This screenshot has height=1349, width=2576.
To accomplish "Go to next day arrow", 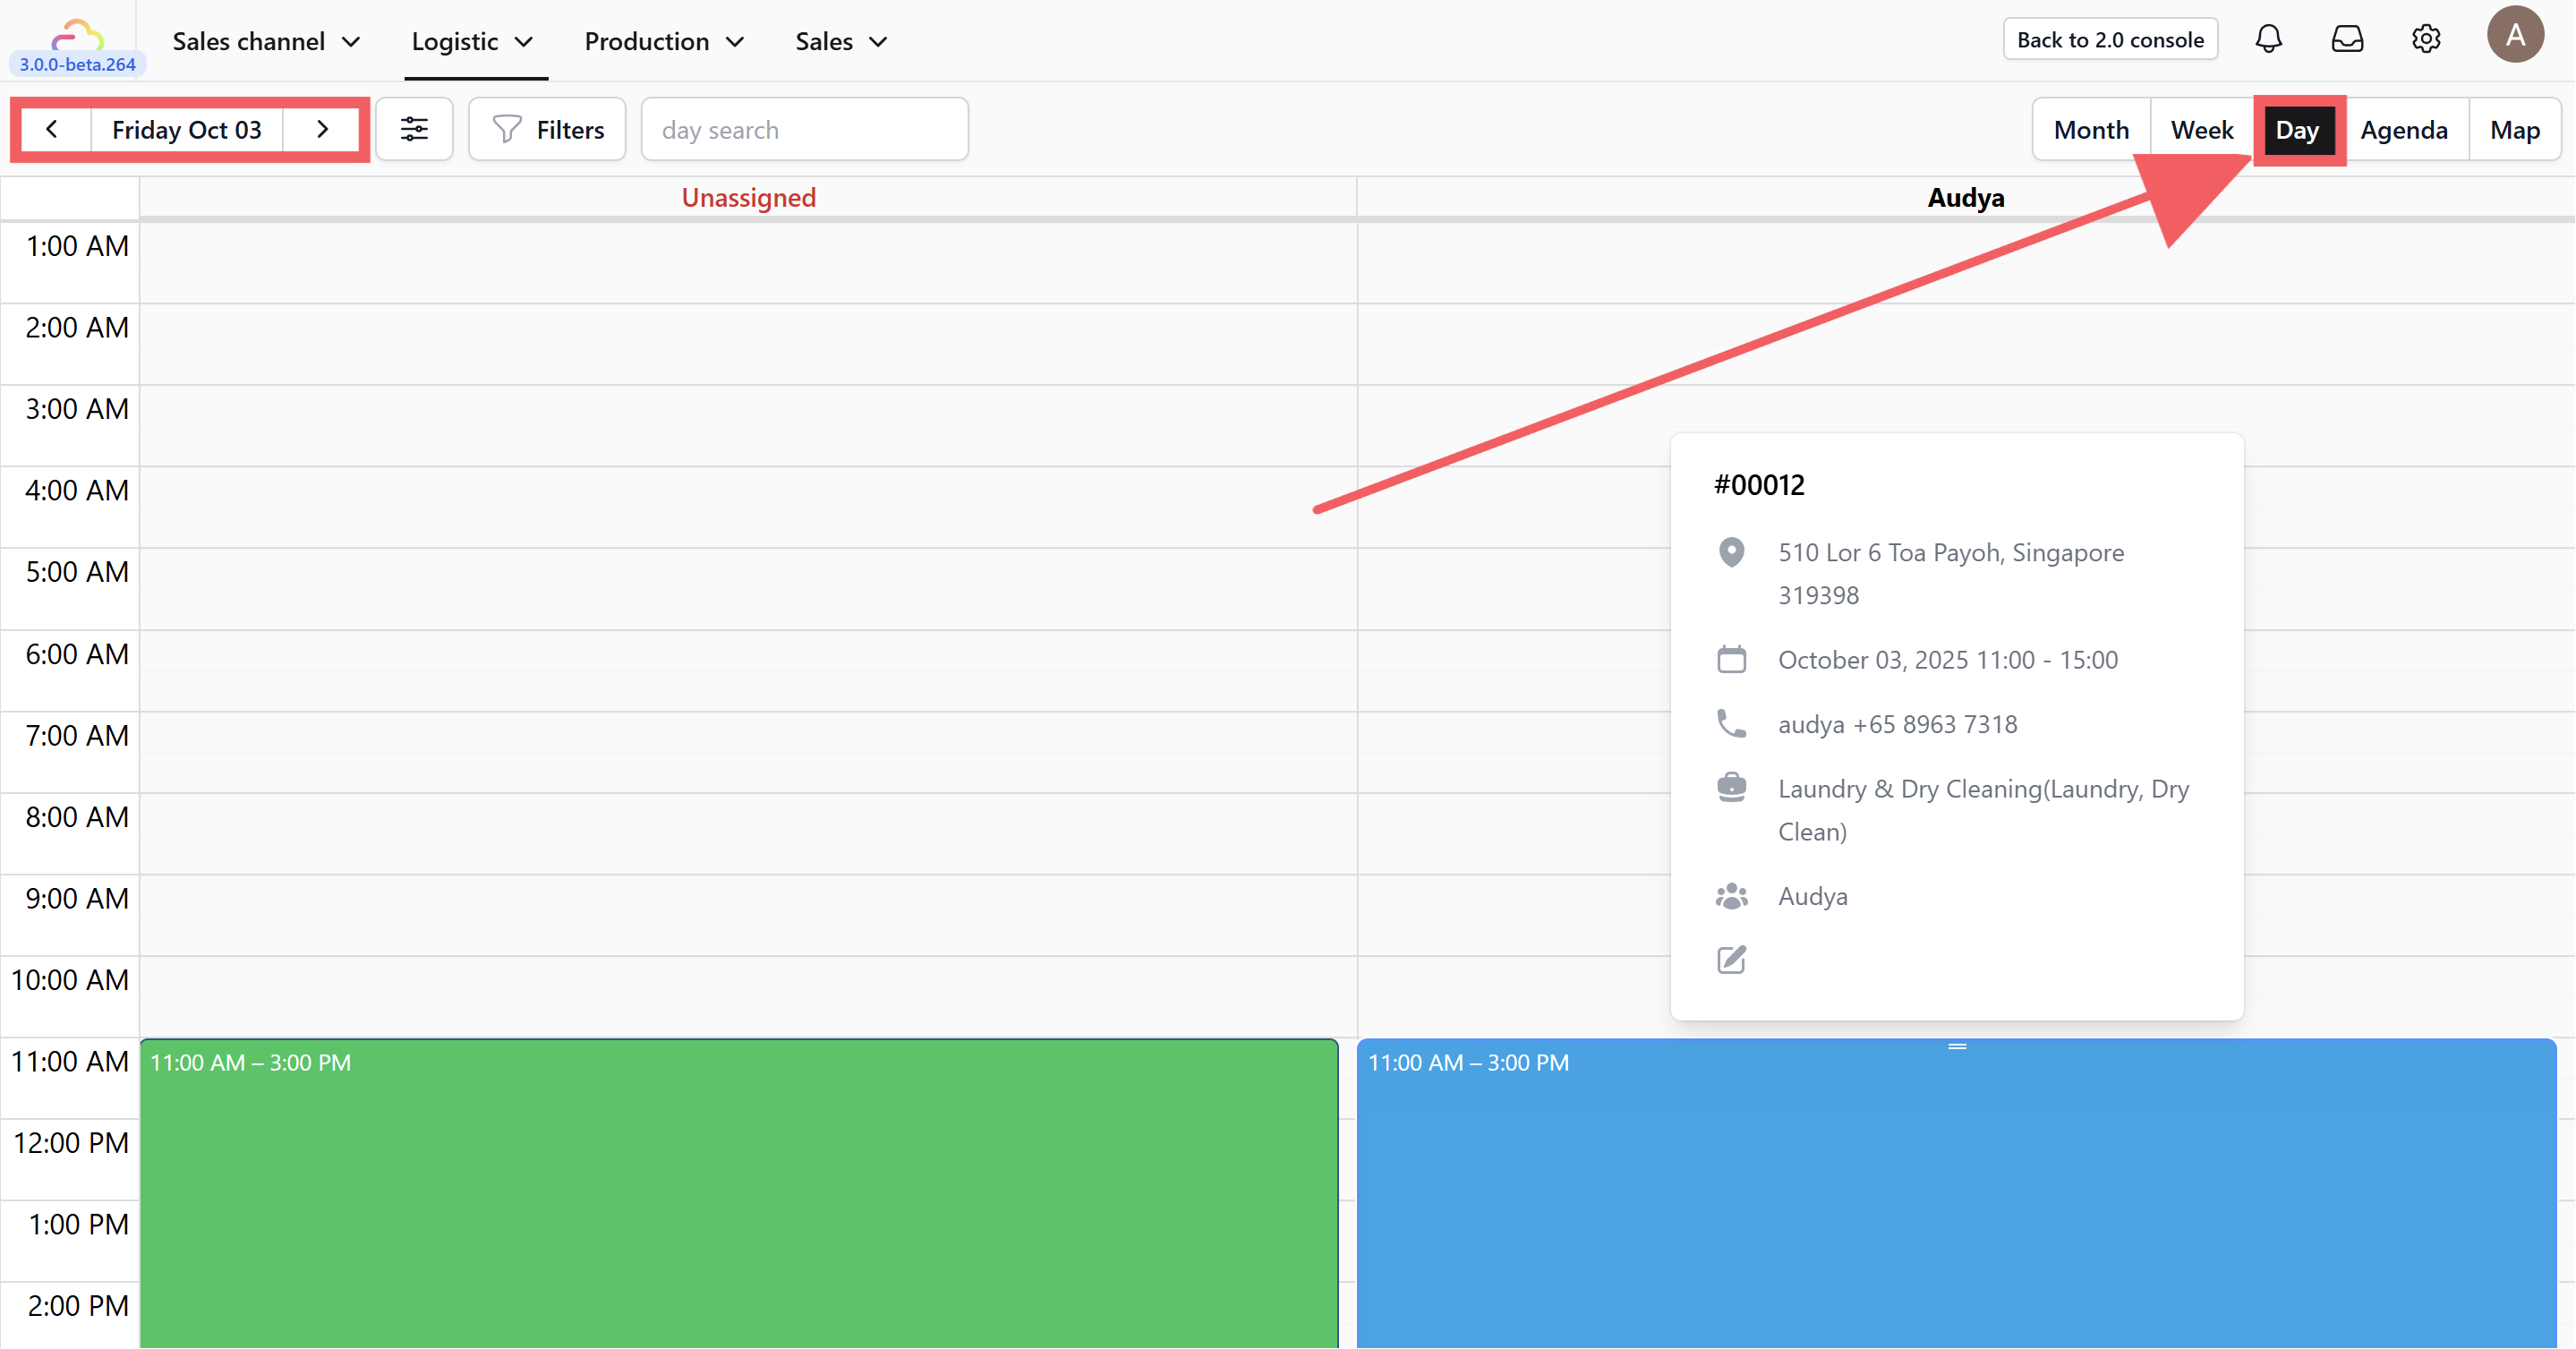I will click(322, 129).
